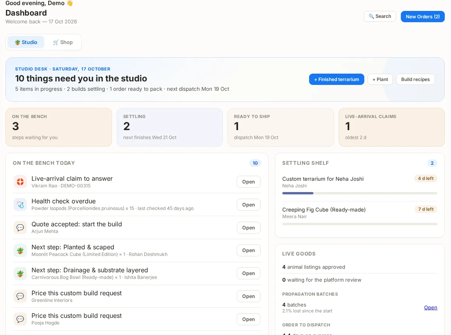Open the live-arrival claim from Vikram Rao

(x=248, y=182)
